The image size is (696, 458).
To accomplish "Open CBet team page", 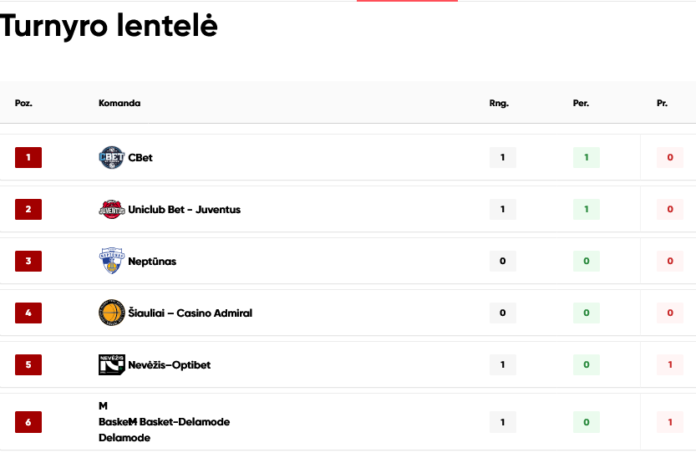I will [x=140, y=158].
